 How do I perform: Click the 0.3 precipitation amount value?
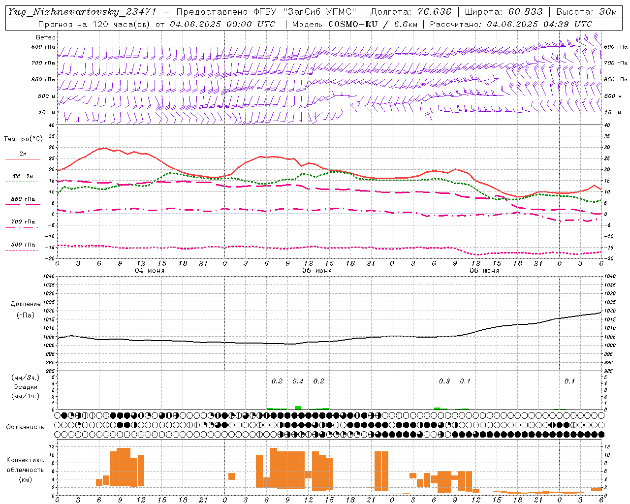[x=444, y=381]
